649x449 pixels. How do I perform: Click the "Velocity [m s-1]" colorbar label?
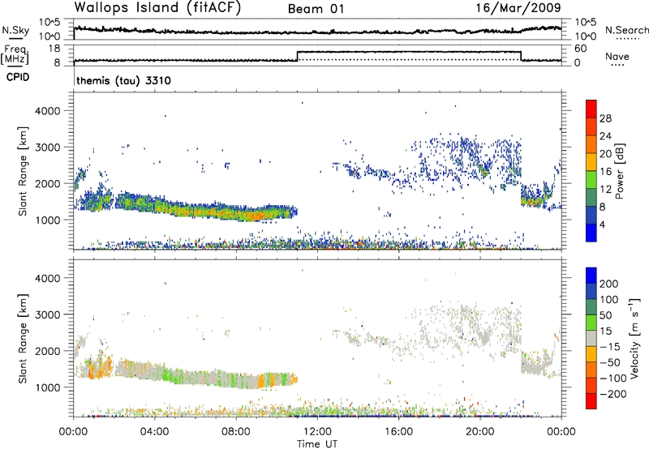(634, 338)
